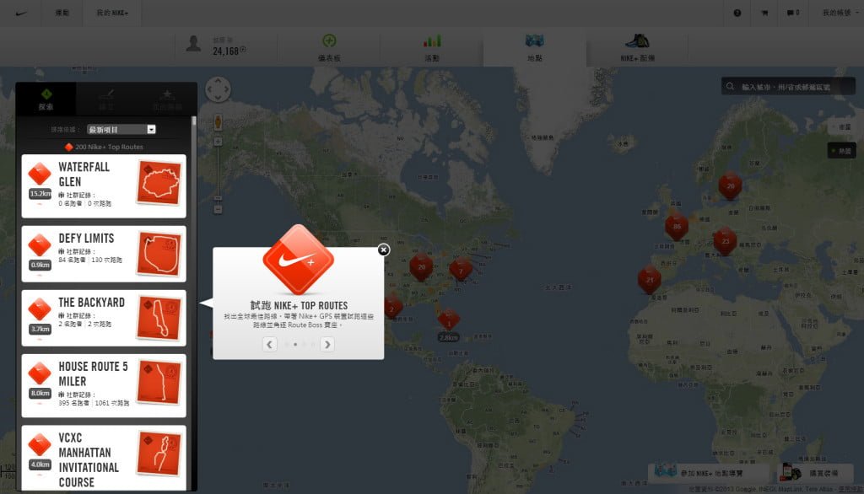Viewport: 864px width, 494px height.
Task: Select the Waterfall Glen route card
Action: 103,185
